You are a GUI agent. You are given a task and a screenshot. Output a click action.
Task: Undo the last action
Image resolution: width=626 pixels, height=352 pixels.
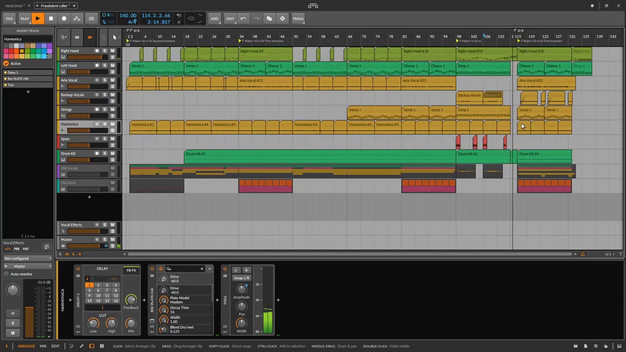(243, 19)
